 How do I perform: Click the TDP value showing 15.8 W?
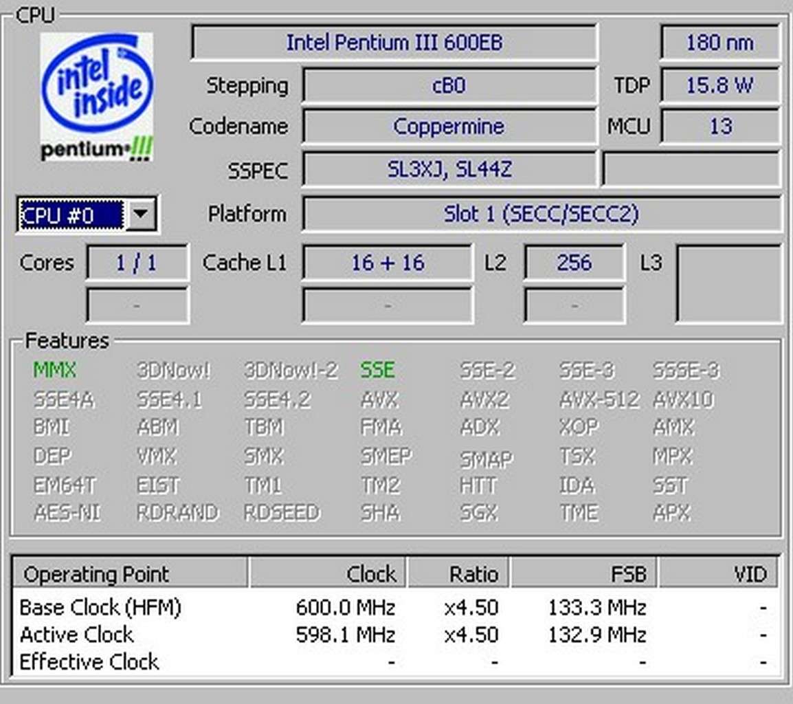pos(719,85)
